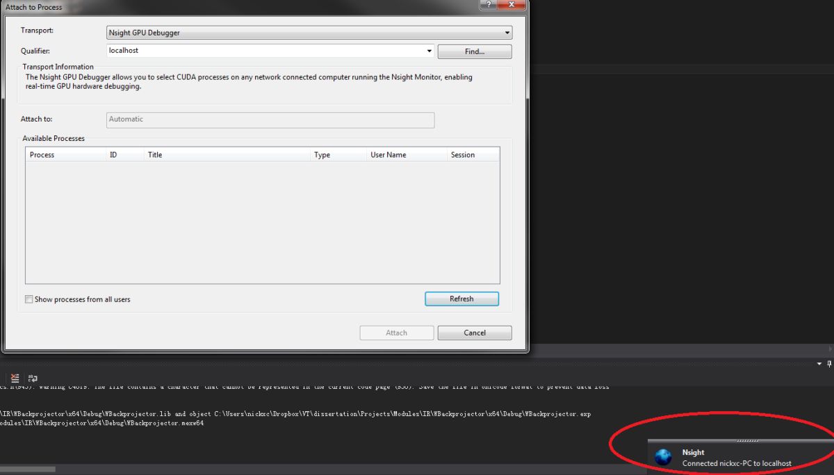The height and width of the screenshot is (475, 834).
Task: Click the Output pane horizontal scrollbar thumb
Action: coord(28,469)
